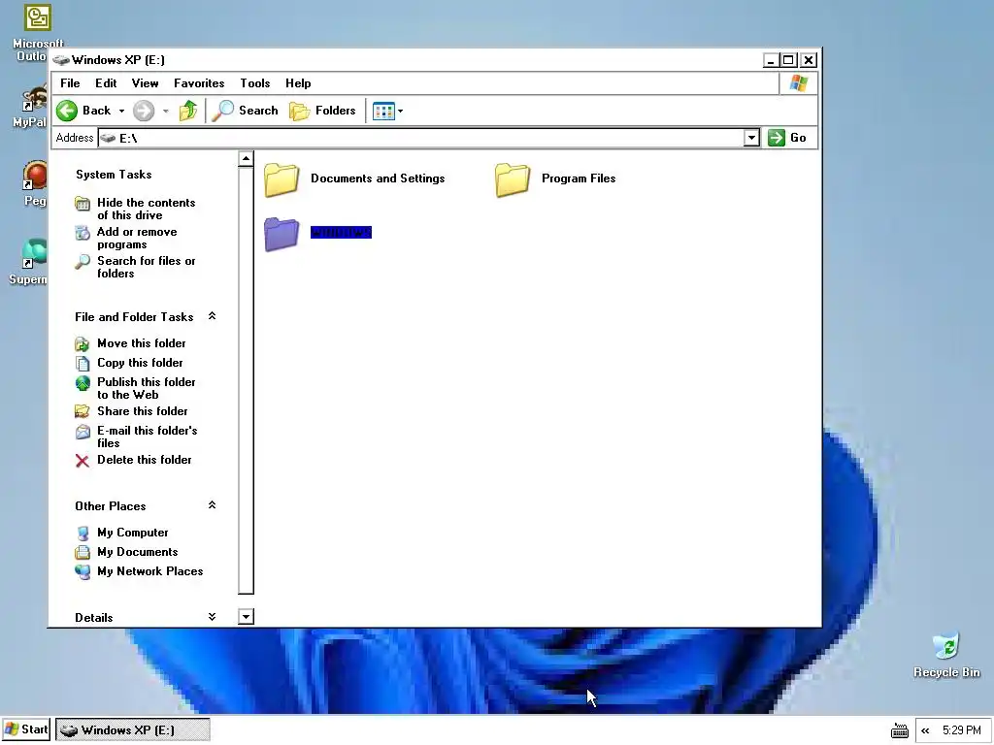994x745 pixels.
Task: Click the My Documents link
Action: point(138,552)
